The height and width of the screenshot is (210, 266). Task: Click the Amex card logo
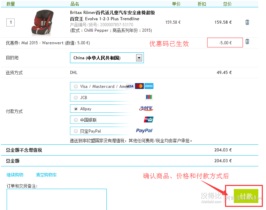click(x=149, y=86)
